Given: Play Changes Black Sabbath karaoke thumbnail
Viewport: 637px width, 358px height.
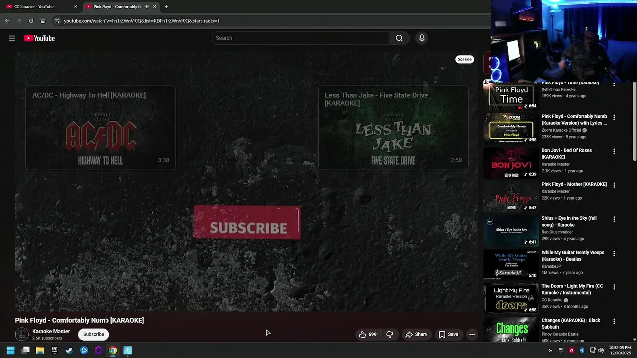Looking at the screenshot, I should 511,331.
